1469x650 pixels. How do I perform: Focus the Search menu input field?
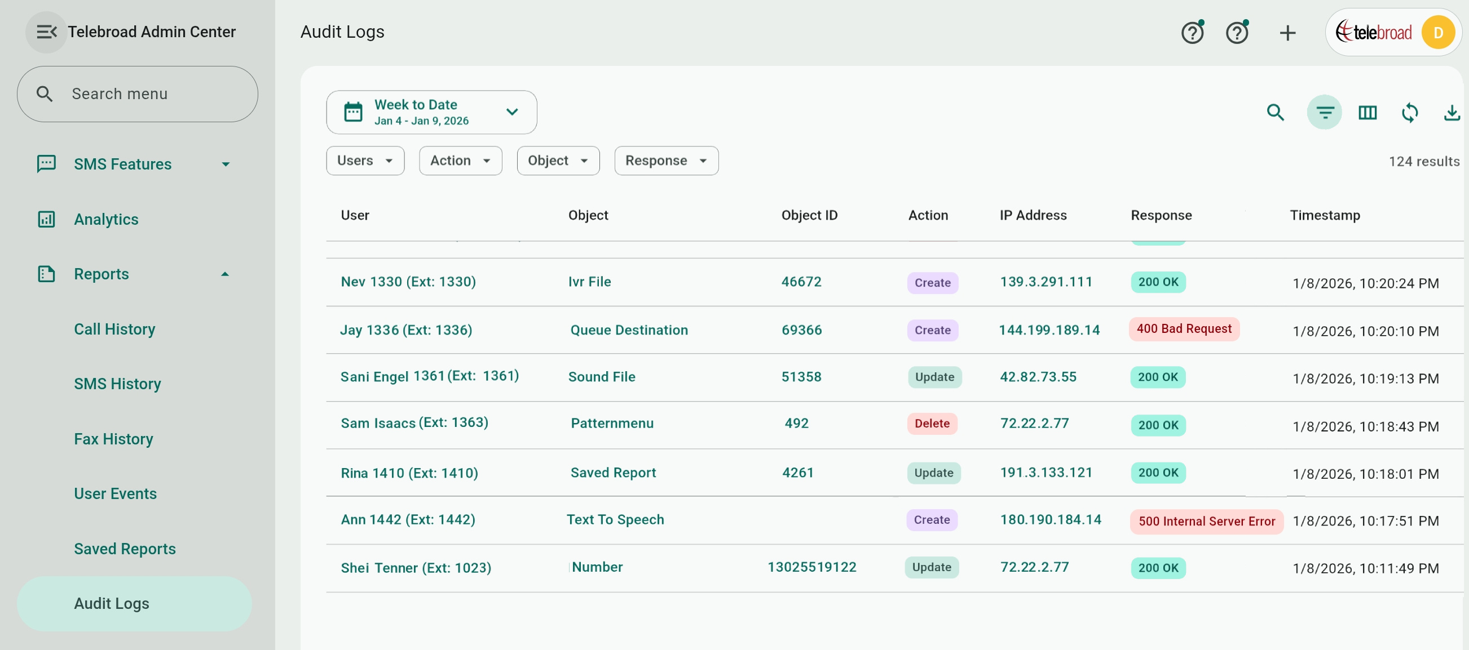tap(137, 94)
